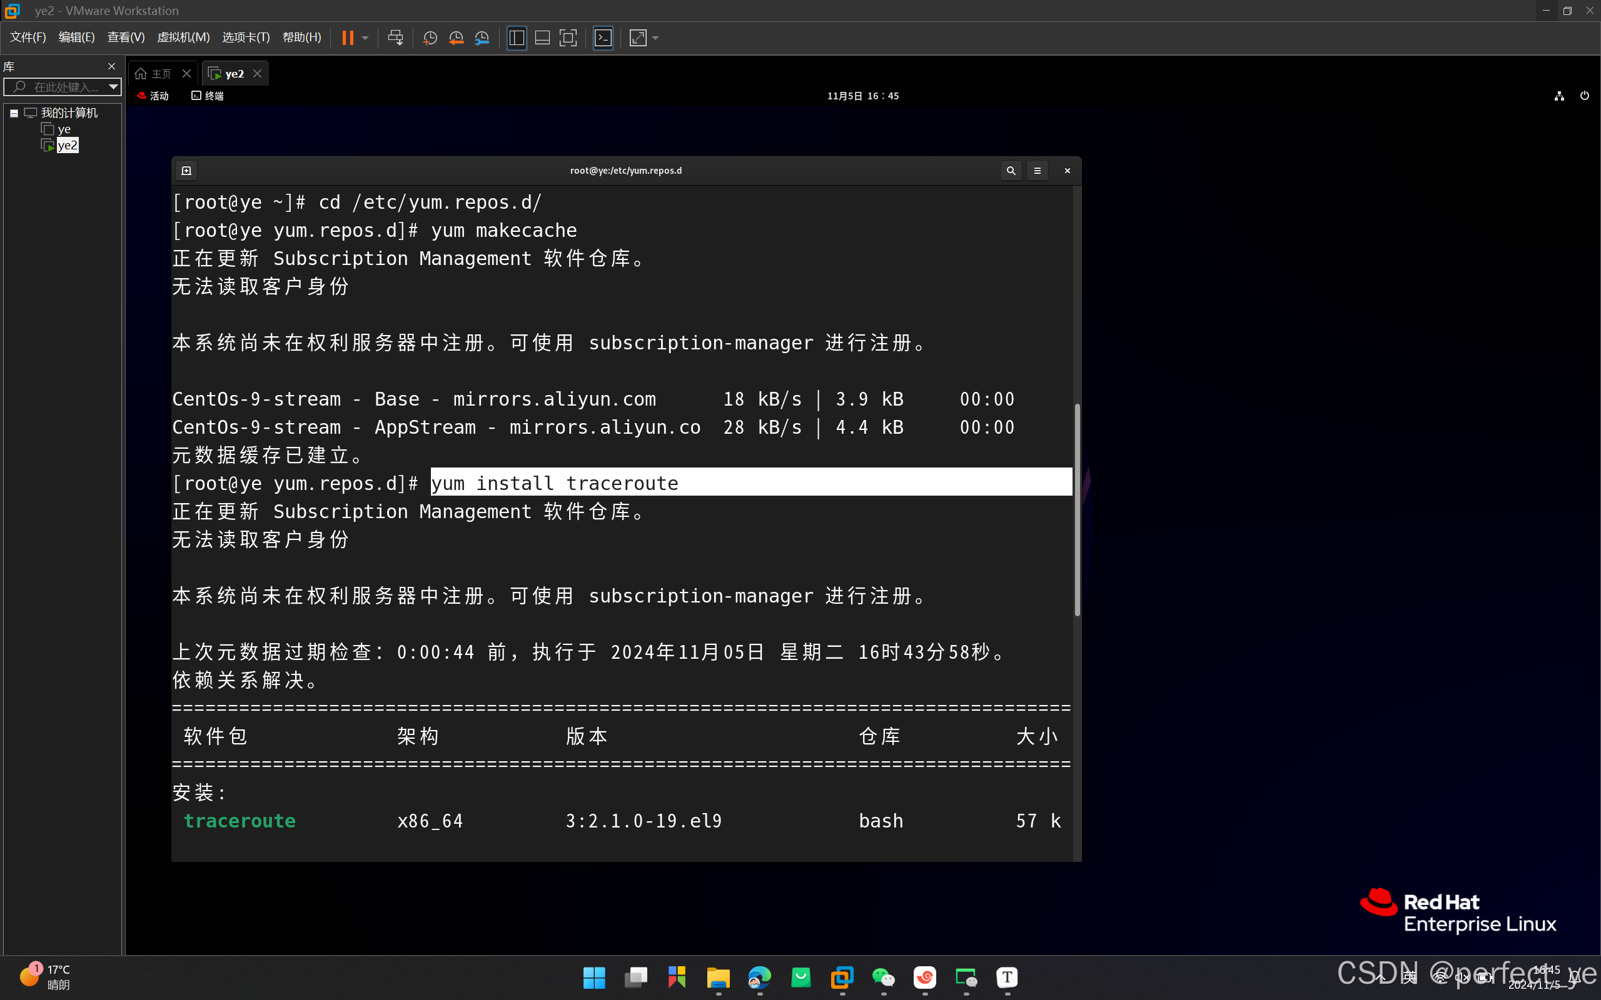This screenshot has height=1000, width=1601.
Task: Toggle the library sidebar view
Action: pos(517,37)
